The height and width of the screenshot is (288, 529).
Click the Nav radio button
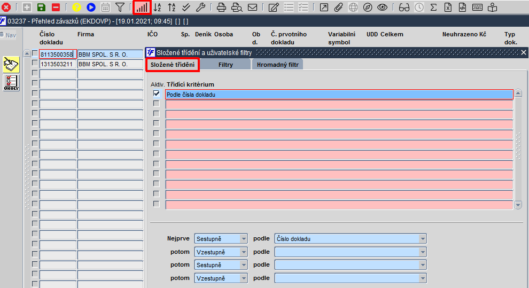click(x=2, y=35)
